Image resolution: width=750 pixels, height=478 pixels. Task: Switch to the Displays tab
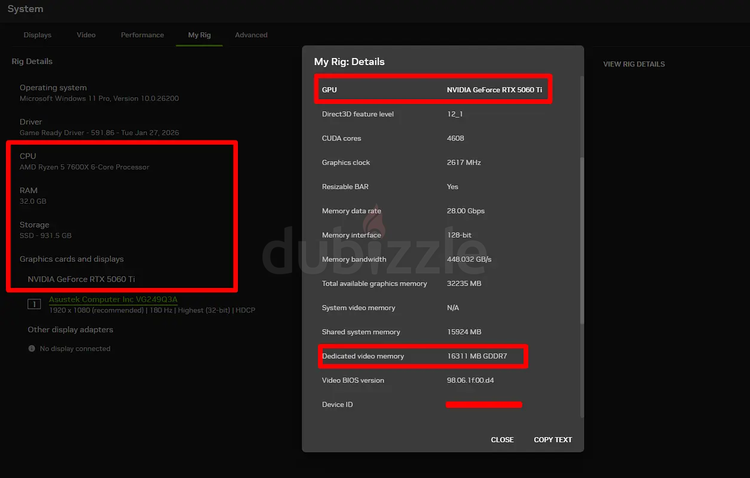coord(37,35)
